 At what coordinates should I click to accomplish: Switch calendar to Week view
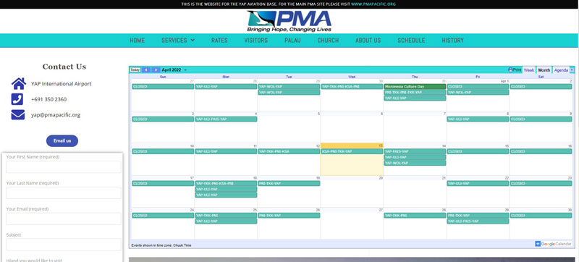click(x=529, y=70)
